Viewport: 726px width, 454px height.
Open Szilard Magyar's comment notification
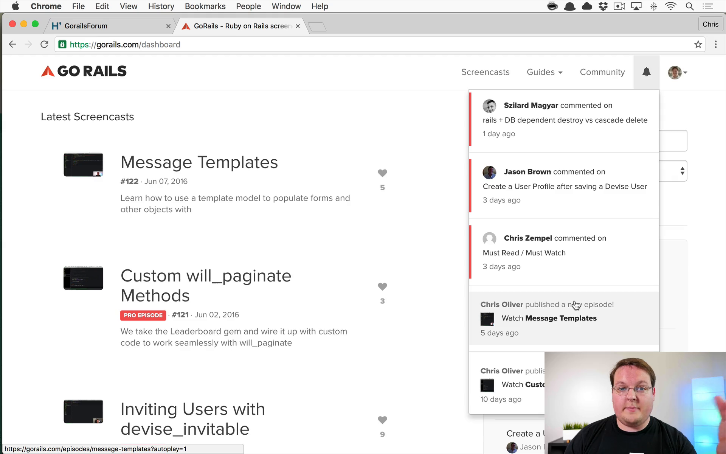(564, 119)
